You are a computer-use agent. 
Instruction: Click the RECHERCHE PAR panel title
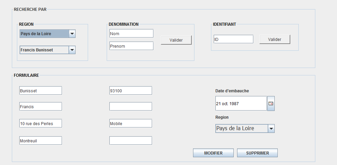(30, 9)
